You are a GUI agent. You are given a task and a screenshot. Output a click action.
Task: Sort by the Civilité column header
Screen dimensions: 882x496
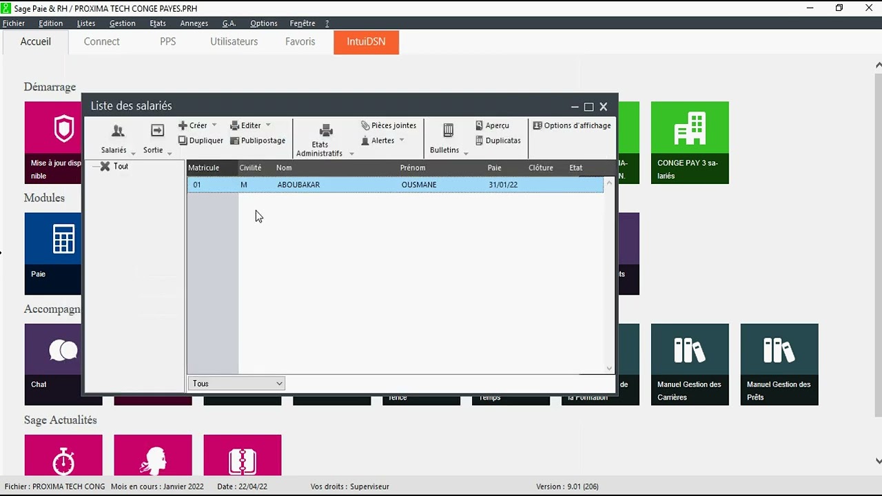250,167
